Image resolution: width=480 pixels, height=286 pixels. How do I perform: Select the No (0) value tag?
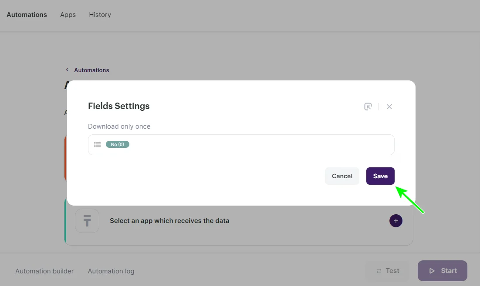click(x=118, y=144)
